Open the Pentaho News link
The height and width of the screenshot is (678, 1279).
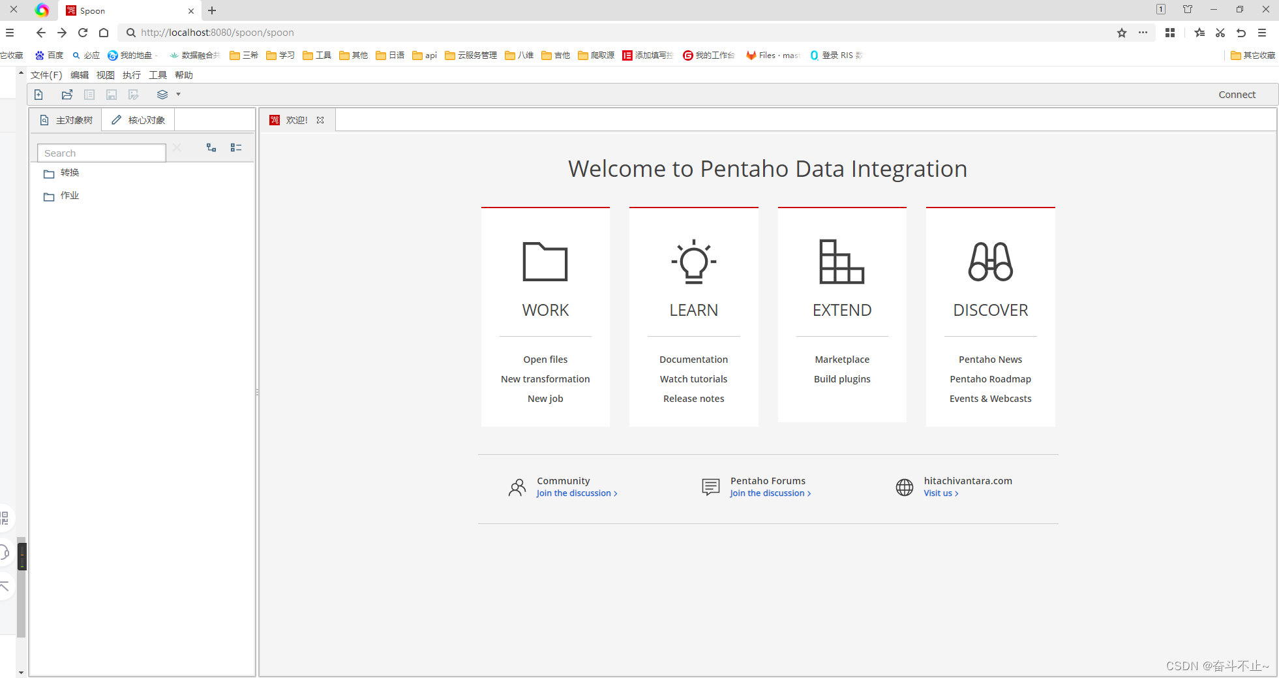coord(990,360)
